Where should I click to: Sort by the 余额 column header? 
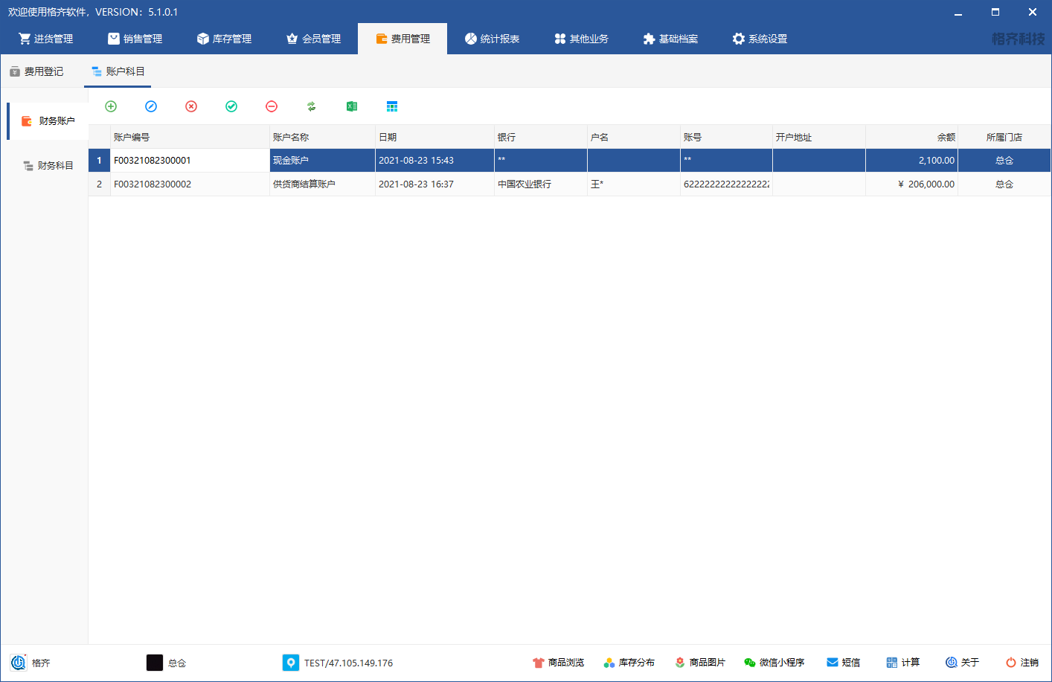click(911, 137)
